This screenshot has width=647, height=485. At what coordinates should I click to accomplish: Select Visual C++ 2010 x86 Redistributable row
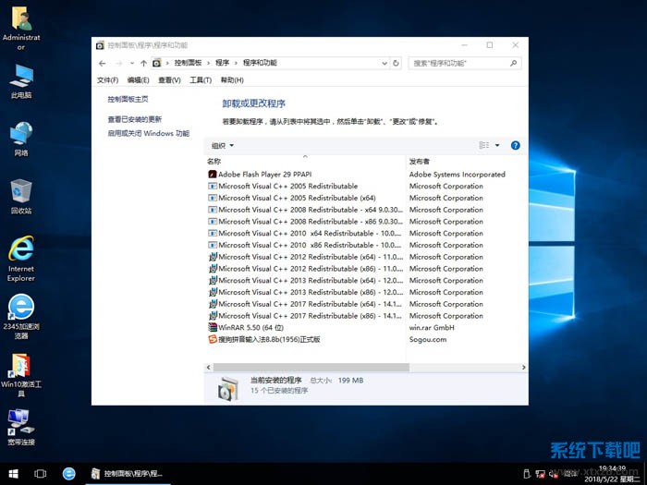point(305,245)
